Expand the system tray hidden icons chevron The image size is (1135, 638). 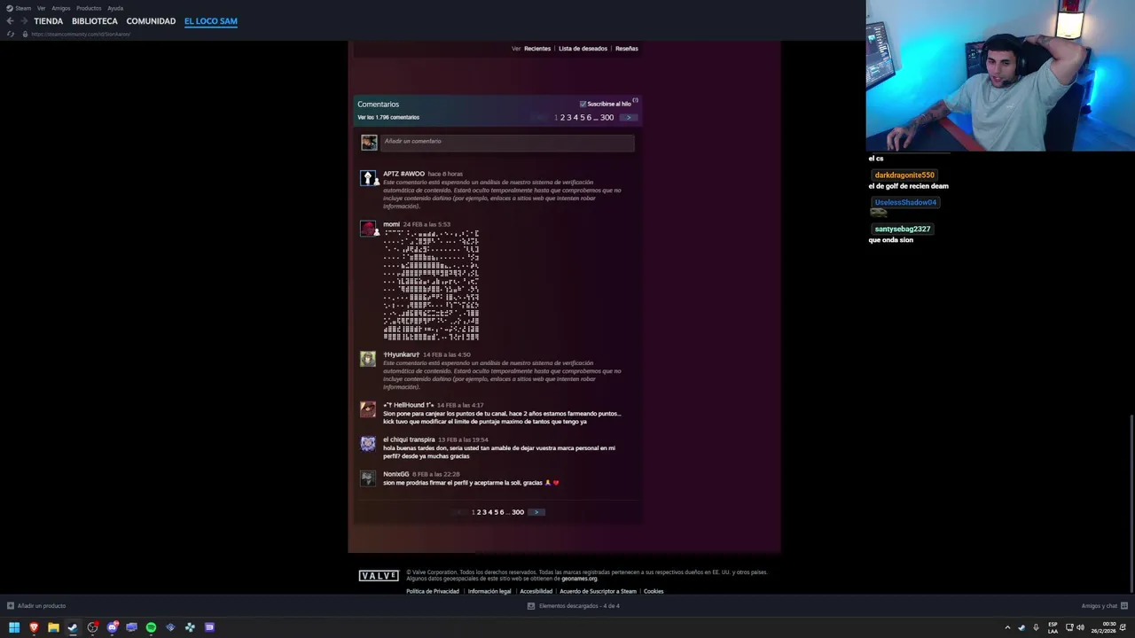(x=1007, y=627)
